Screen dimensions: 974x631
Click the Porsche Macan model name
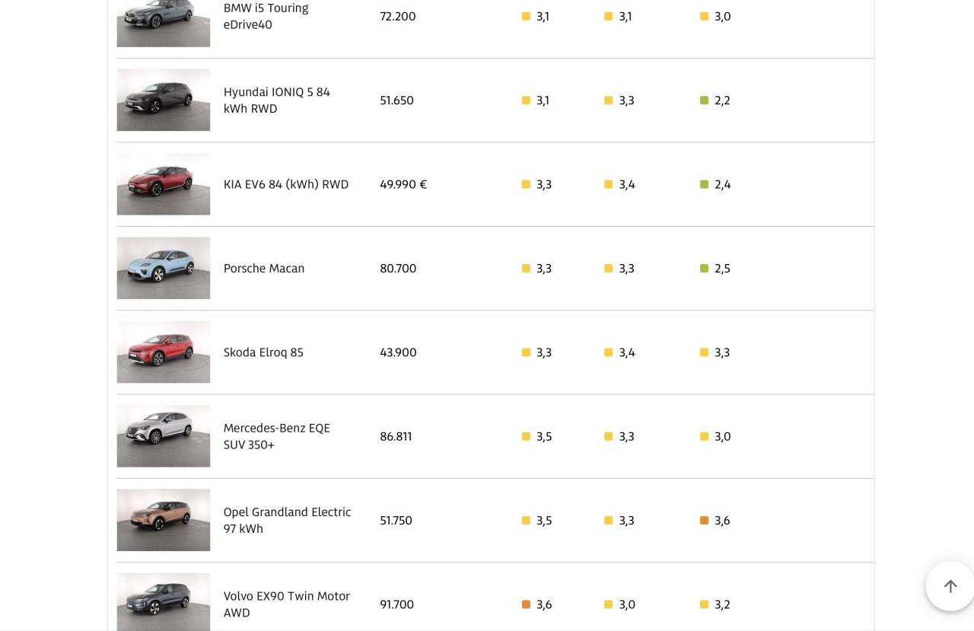click(263, 268)
